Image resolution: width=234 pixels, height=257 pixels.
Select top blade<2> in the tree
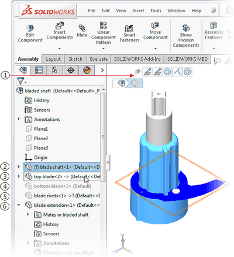coord(63,176)
